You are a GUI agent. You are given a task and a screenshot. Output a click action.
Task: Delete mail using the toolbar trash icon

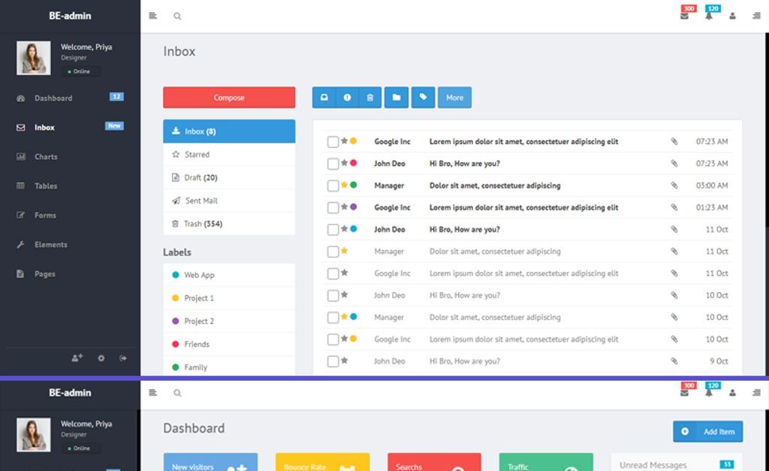[x=369, y=98]
